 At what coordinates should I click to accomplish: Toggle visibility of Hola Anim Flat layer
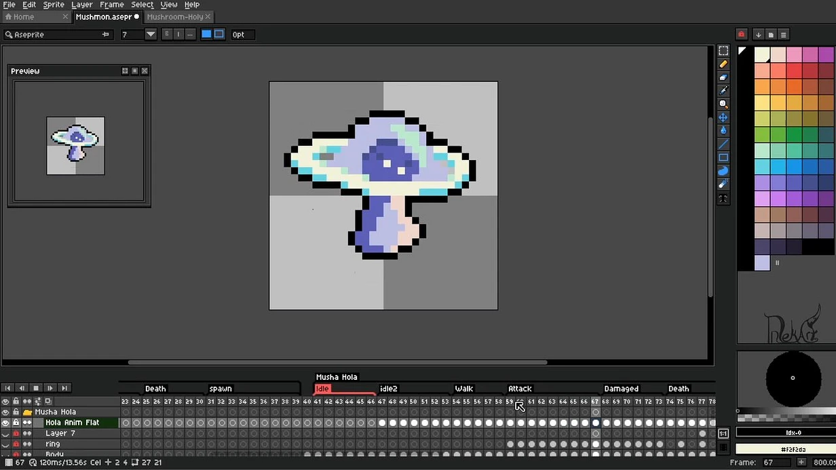(5, 423)
